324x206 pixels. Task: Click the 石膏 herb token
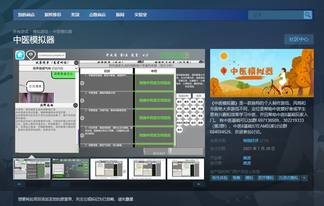[x=201, y=102]
